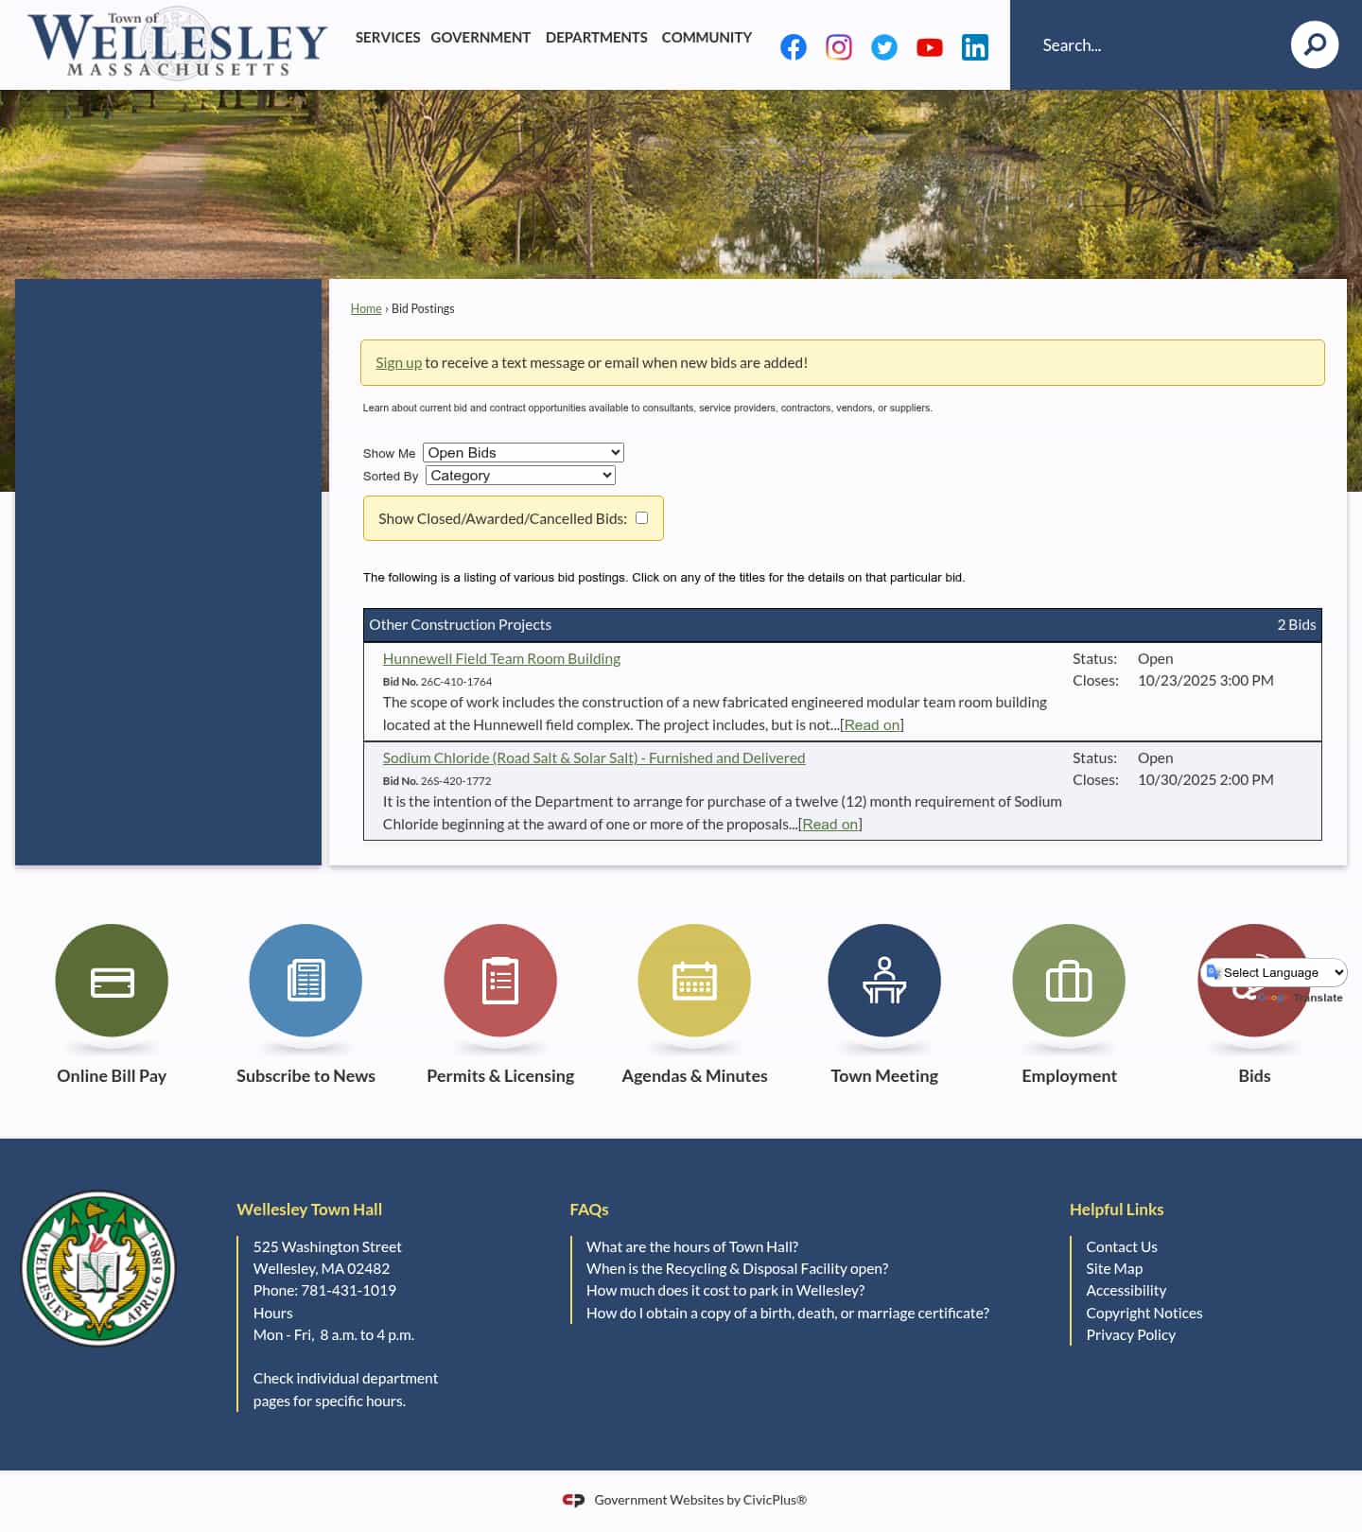Open the LinkedIn social icon

[x=975, y=47]
